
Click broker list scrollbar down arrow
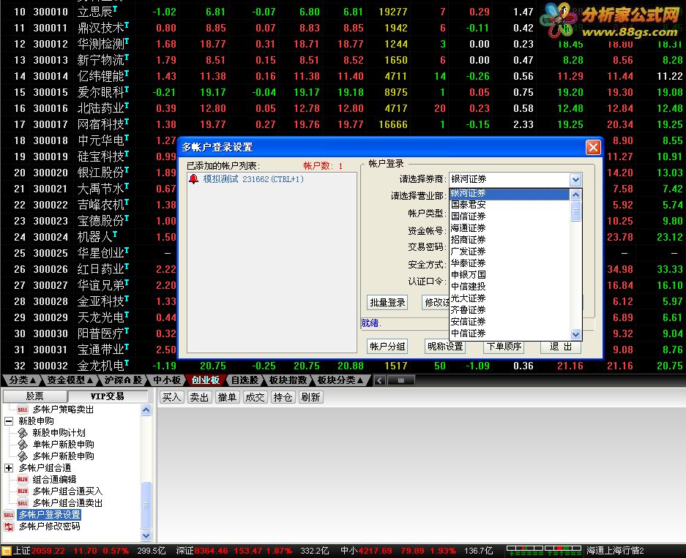pos(575,334)
